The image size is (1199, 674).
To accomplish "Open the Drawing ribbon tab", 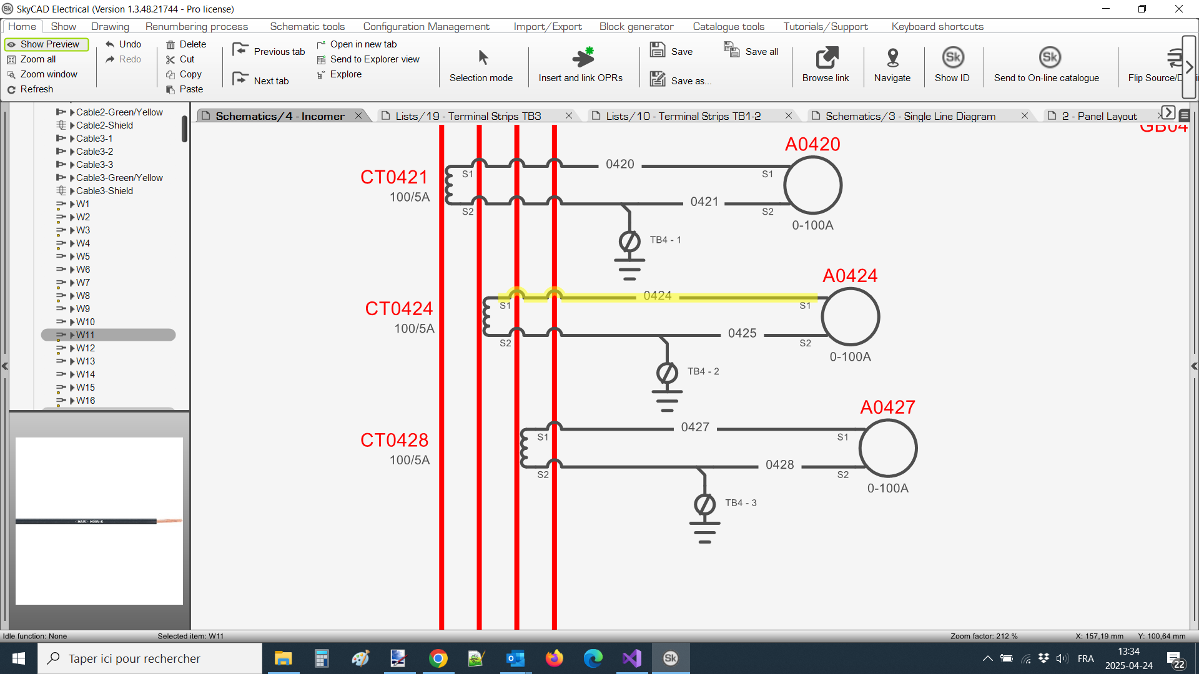I will click(x=110, y=26).
